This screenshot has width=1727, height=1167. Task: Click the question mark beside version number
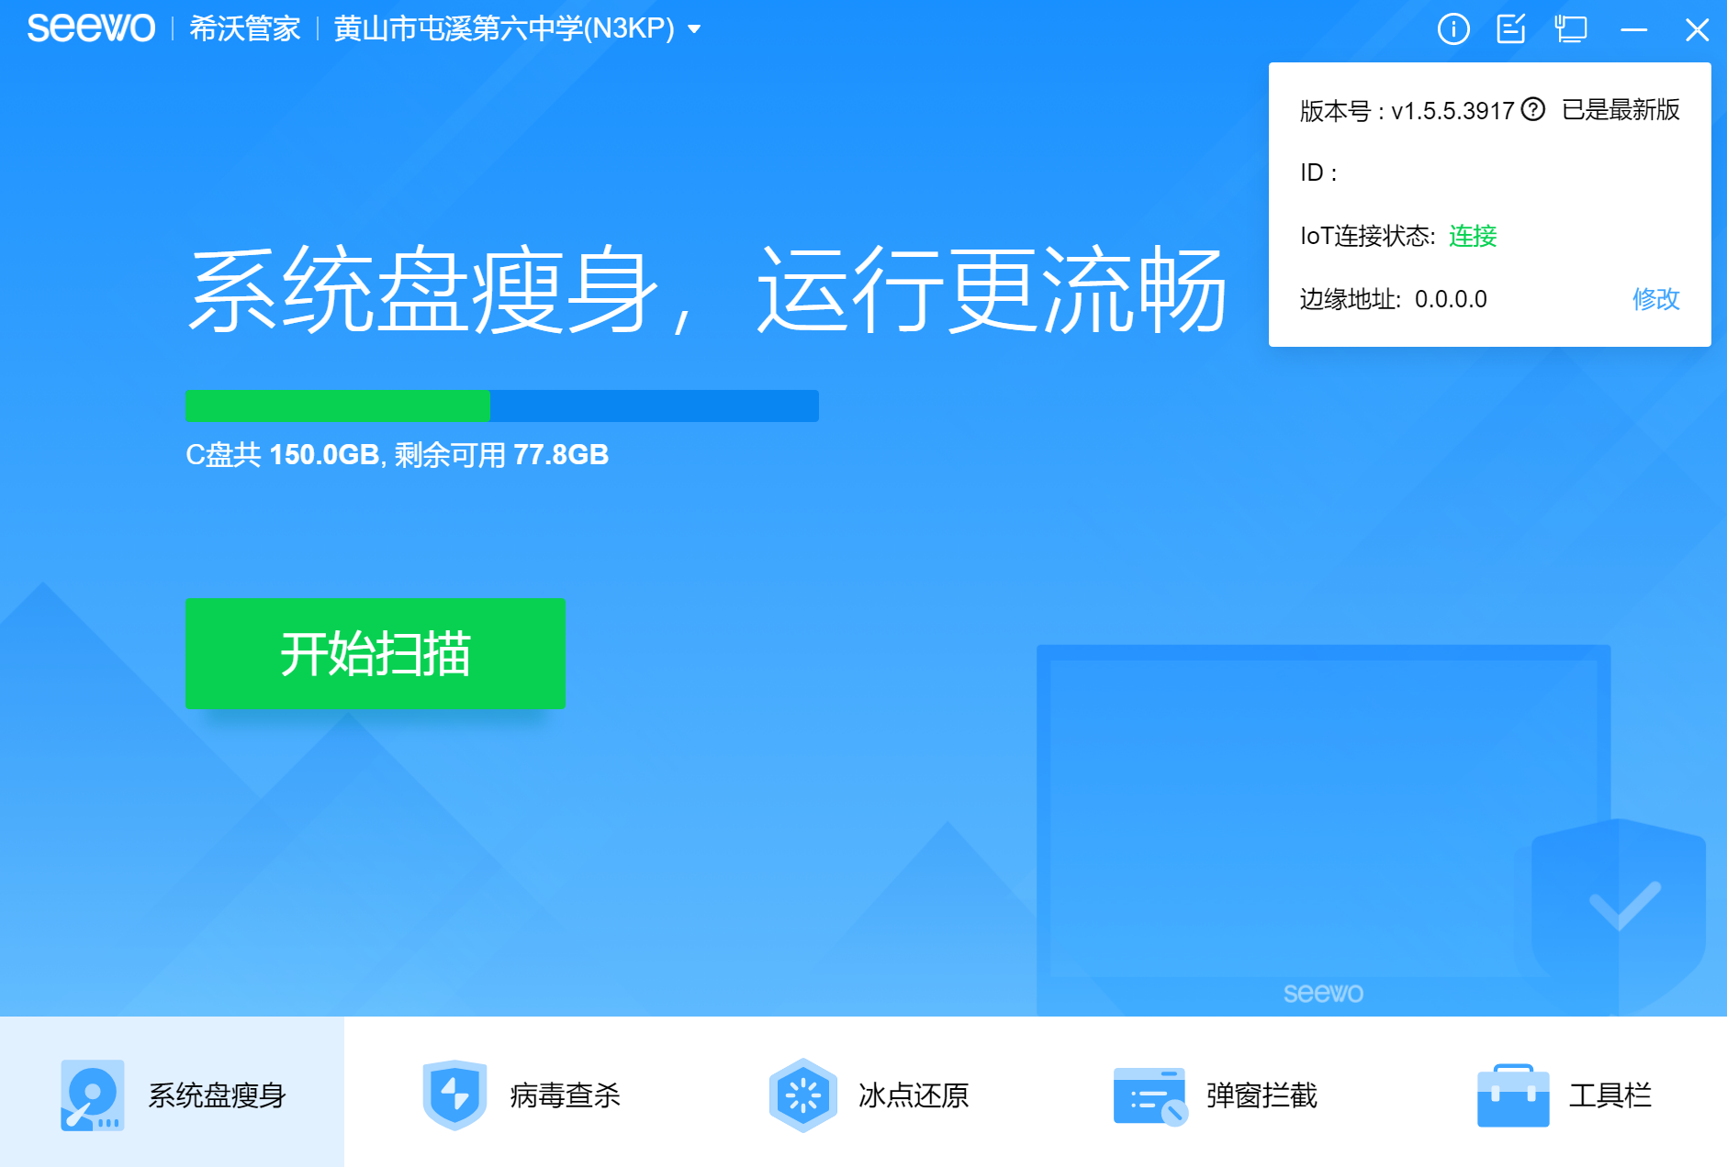[x=1532, y=110]
